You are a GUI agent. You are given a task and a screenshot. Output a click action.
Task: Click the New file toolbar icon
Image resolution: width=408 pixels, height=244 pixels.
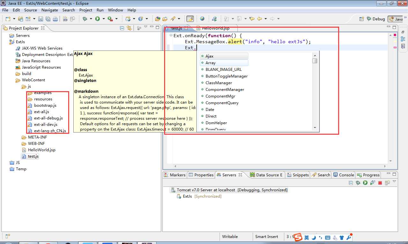click(8, 19)
